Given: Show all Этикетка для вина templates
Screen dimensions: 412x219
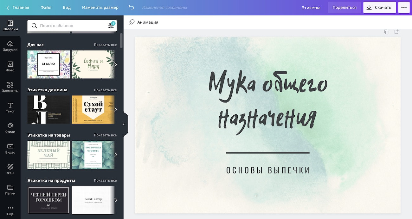Looking at the screenshot, I should (x=105, y=90).
